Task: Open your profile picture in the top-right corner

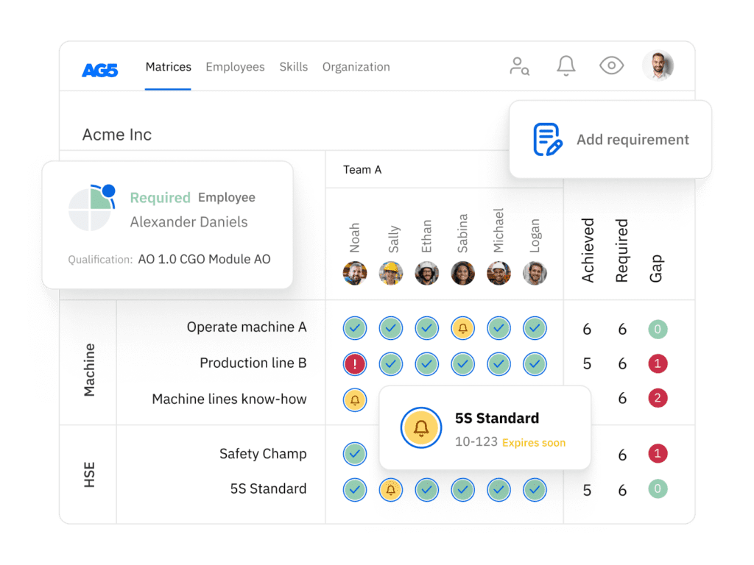Action: [x=658, y=65]
